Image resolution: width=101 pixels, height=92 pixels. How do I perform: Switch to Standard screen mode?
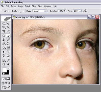[x=3, y=83]
